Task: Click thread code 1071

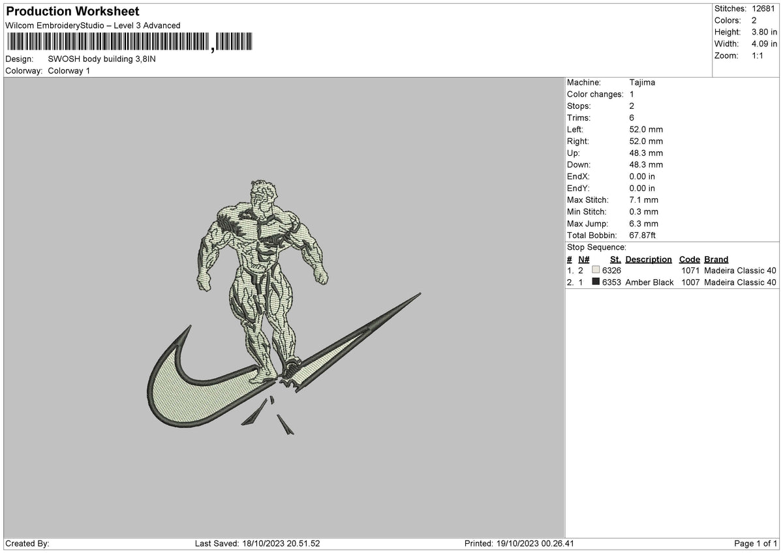Action: (x=690, y=271)
